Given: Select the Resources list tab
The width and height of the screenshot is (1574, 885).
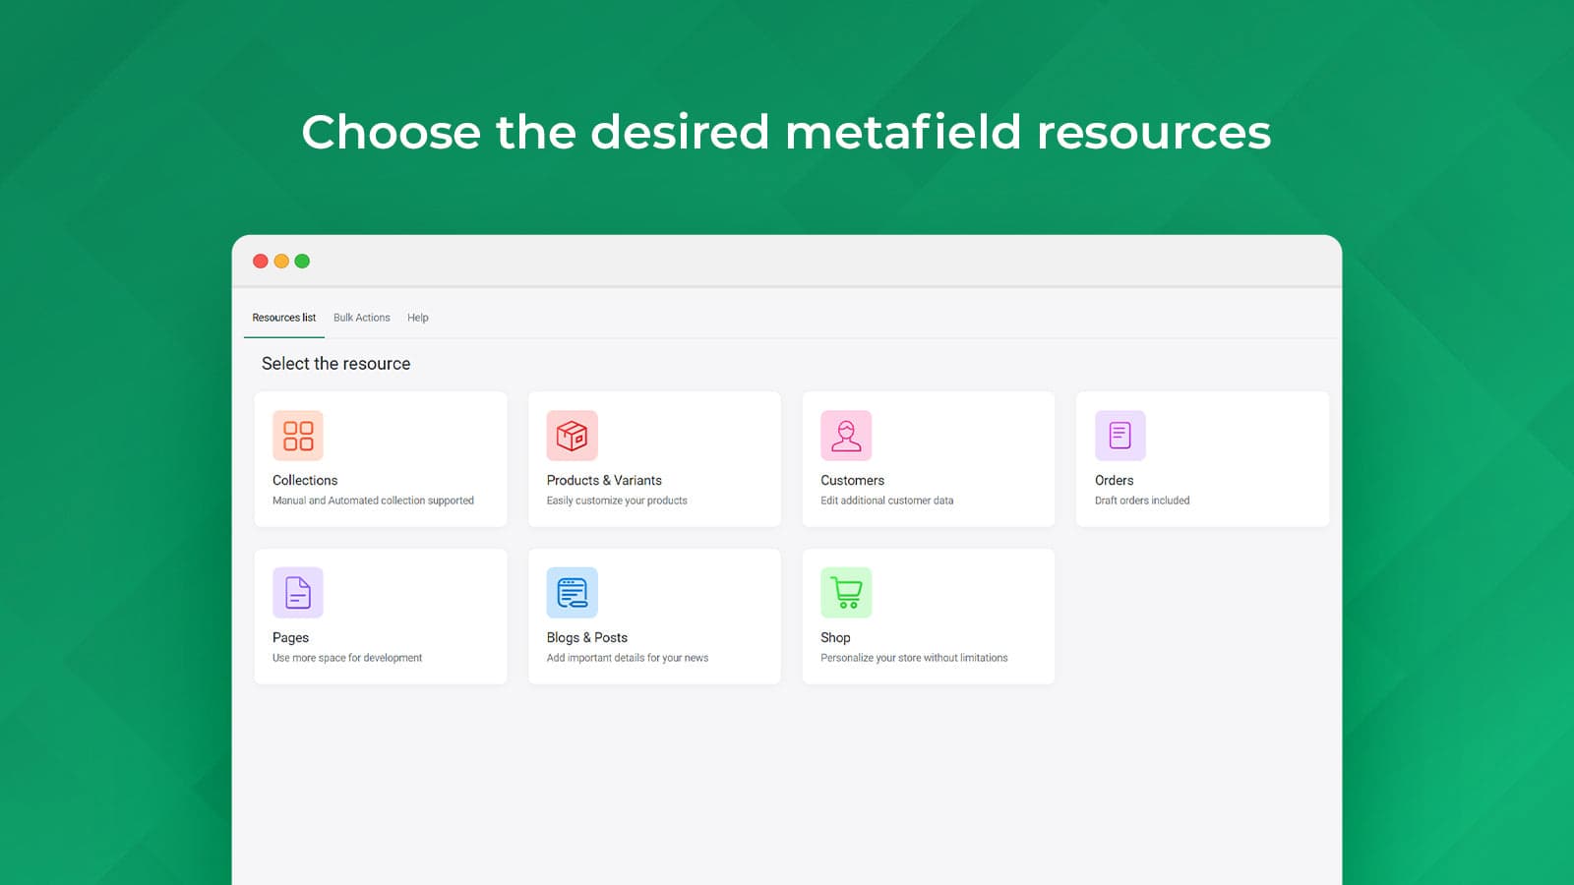Looking at the screenshot, I should point(282,318).
